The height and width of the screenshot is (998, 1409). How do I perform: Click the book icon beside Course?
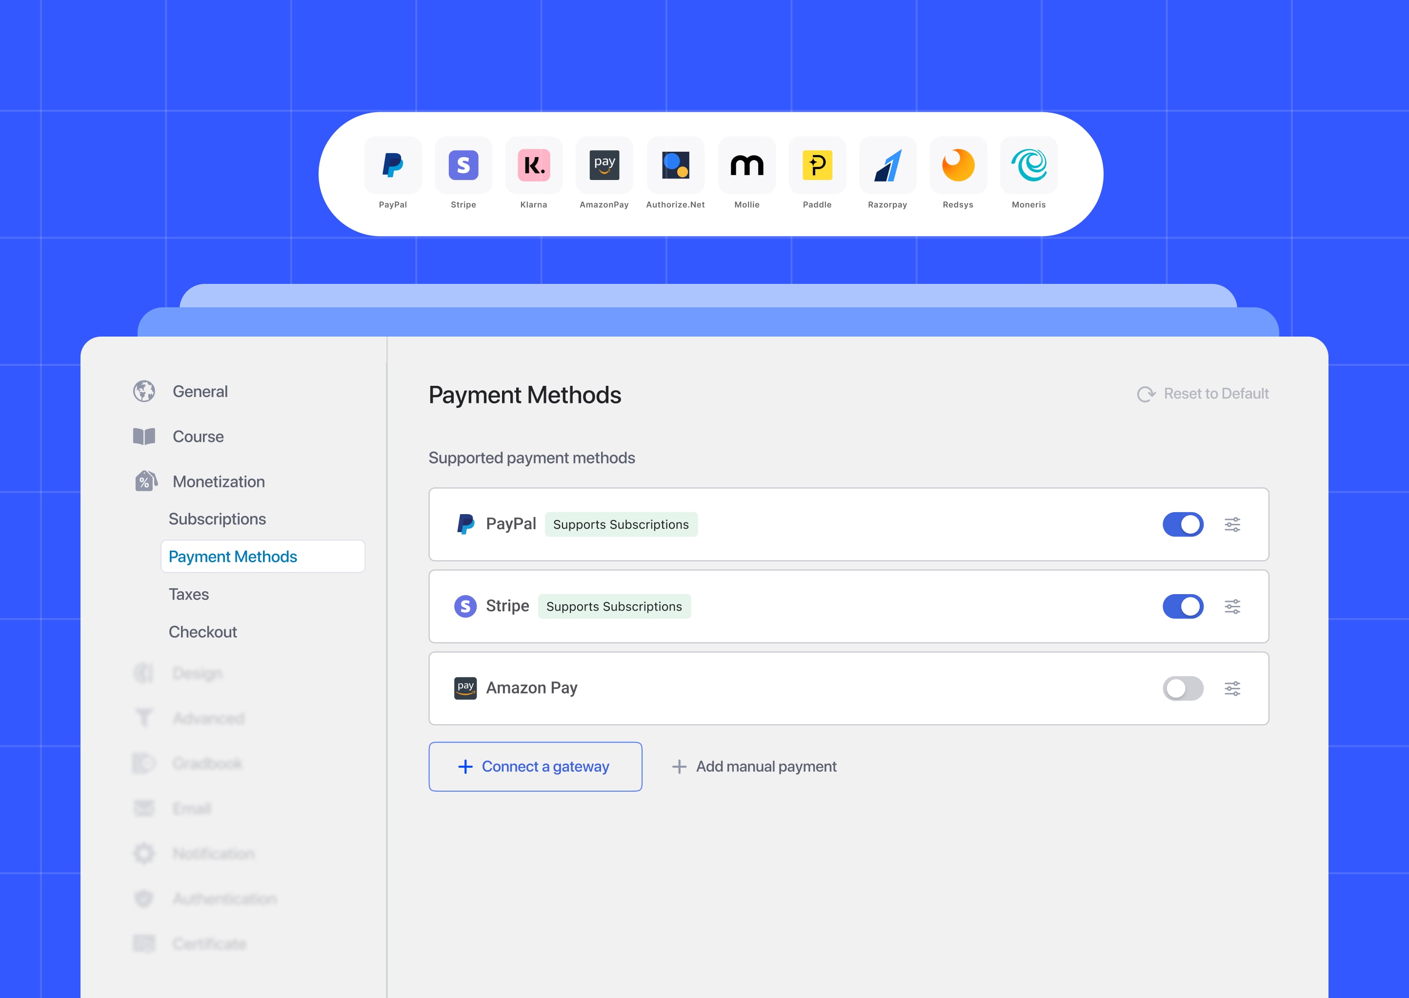pyautogui.click(x=144, y=436)
